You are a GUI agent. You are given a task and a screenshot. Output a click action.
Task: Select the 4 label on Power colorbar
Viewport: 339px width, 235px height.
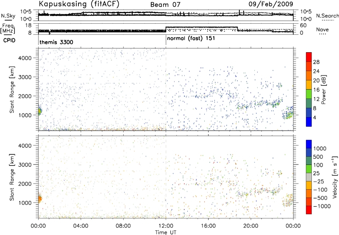click(x=314, y=117)
